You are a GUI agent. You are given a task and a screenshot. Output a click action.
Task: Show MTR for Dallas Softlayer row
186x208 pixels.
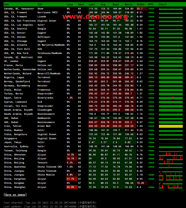[x=151, y=37]
